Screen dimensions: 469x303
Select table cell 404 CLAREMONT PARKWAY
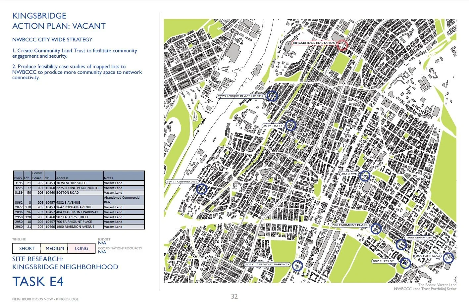(79, 212)
